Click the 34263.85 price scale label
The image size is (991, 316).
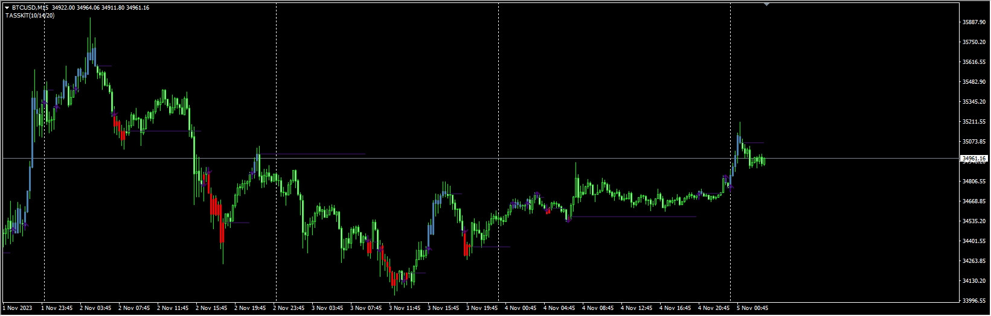(974, 261)
